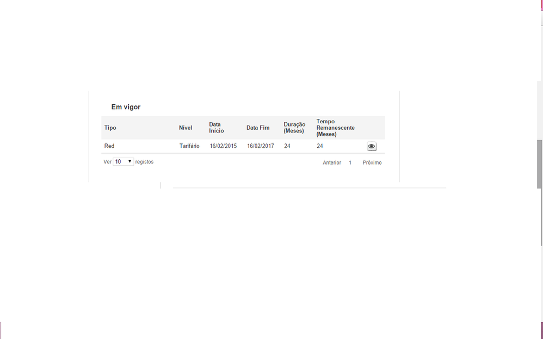Click the registos label beside the dropdown
The height and width of the screenshot is (339, 543).
144,162
